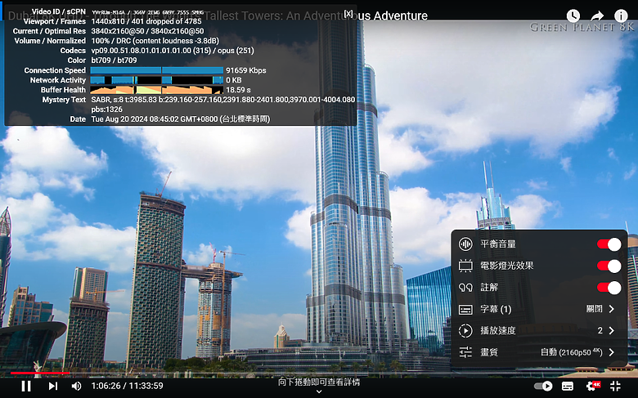Mute the volume speaker icon
This screenshot has height=398, width=638.
(76, 386)
